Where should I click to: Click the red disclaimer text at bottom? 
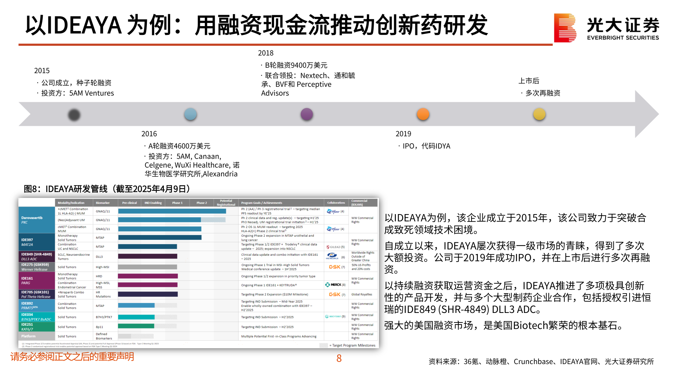(72, 357)
